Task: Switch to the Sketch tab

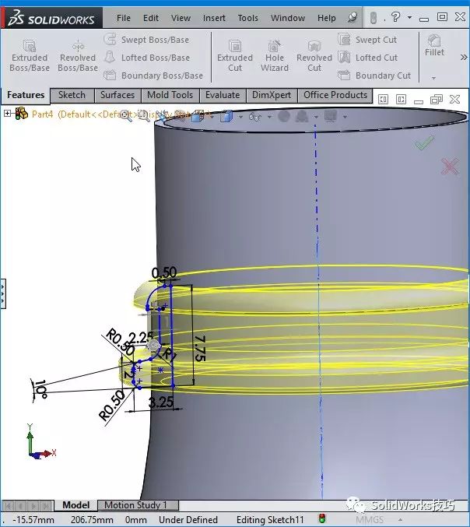Action: (x=72, y=95)
